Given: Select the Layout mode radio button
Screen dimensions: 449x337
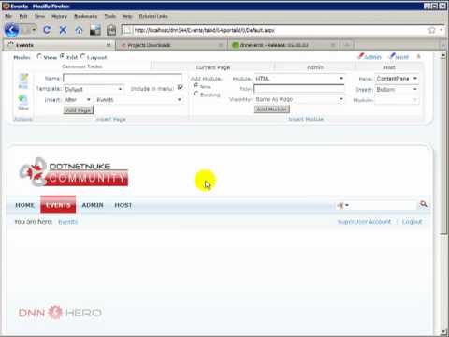Looking at the screenshot, I should pyautogui.click(x=82, y=56).
